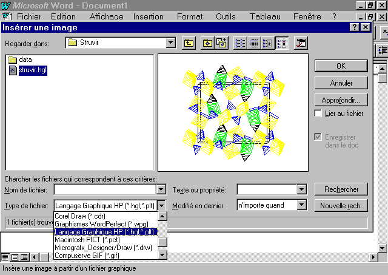Switch to Page Layout view button in Word
The width and height of the screenshot is (388, 275).
[x=15, y=257]
